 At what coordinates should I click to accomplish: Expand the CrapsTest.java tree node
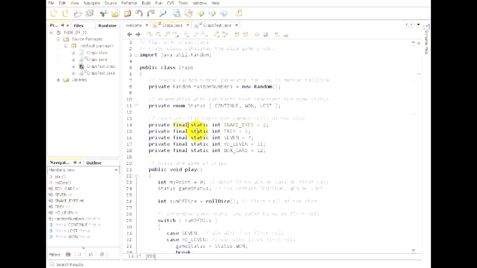(x=73, y=73)
